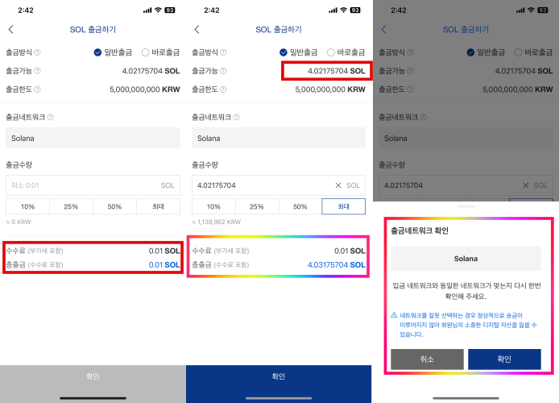Image resolution: width=559 pixels, height=403 pixels.
Task: Choose 25% amount on middle screen
Action: click(257, 206)
